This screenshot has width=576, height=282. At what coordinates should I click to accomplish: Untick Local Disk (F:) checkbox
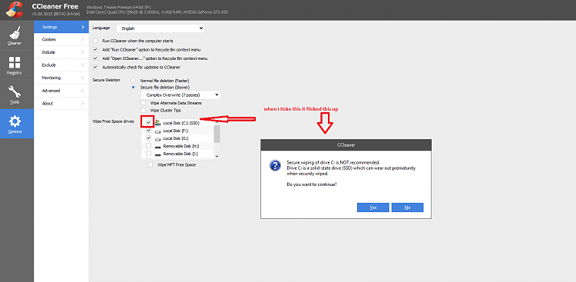coord(148,131)
